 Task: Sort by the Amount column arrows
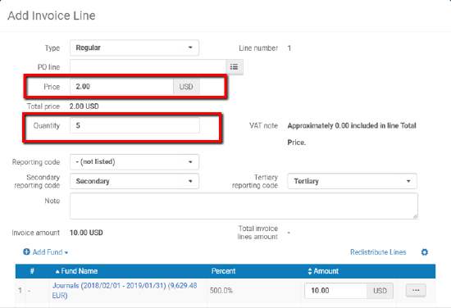pyautogui.click(x=310, y=271)
